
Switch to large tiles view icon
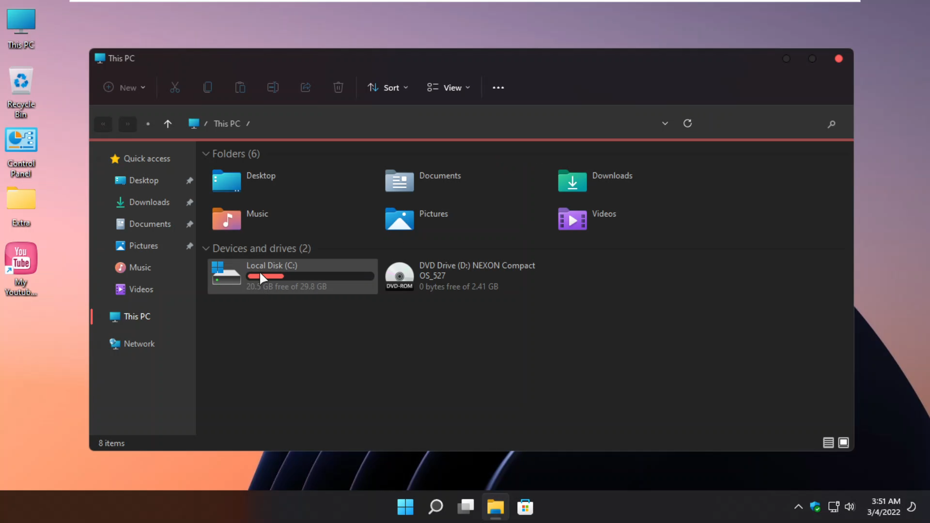pyautogui.click(x=843, y=443)
